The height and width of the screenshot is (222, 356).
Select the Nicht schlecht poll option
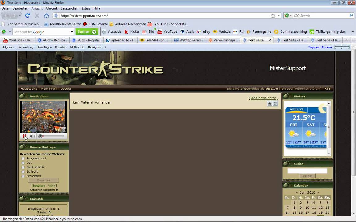[23, 167]
